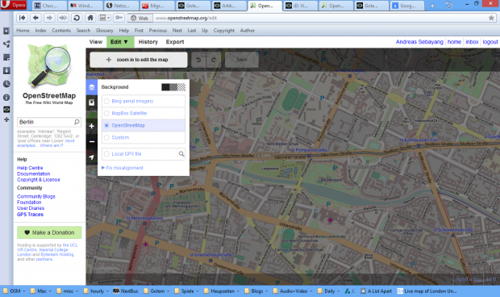Click the map data icon below layers

[x=91, y=102]
